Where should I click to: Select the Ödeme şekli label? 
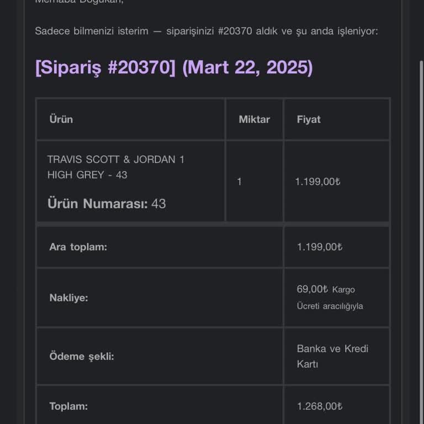pyautogui.click(x=82, y=356)
